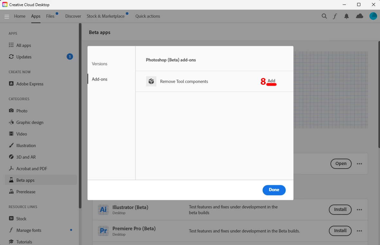Click the Premiere Pro (Beta) app icon
The image size is (380, 245).
103,231
